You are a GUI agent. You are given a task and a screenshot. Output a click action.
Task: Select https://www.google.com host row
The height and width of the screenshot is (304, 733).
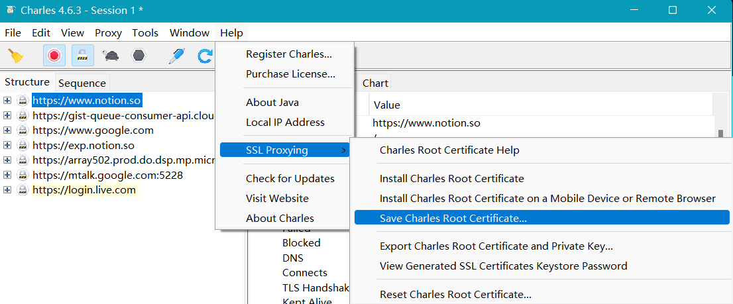coord(93,130)
